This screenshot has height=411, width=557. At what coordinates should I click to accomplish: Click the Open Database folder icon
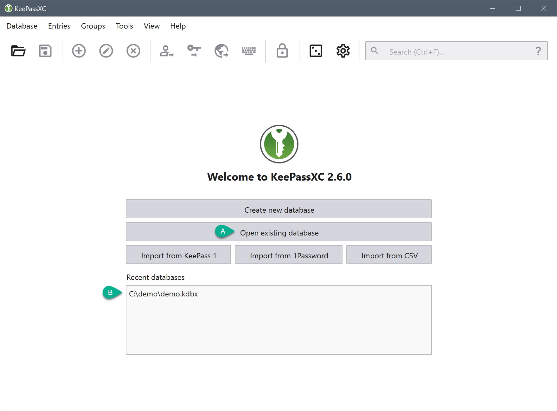pos(18,51)
